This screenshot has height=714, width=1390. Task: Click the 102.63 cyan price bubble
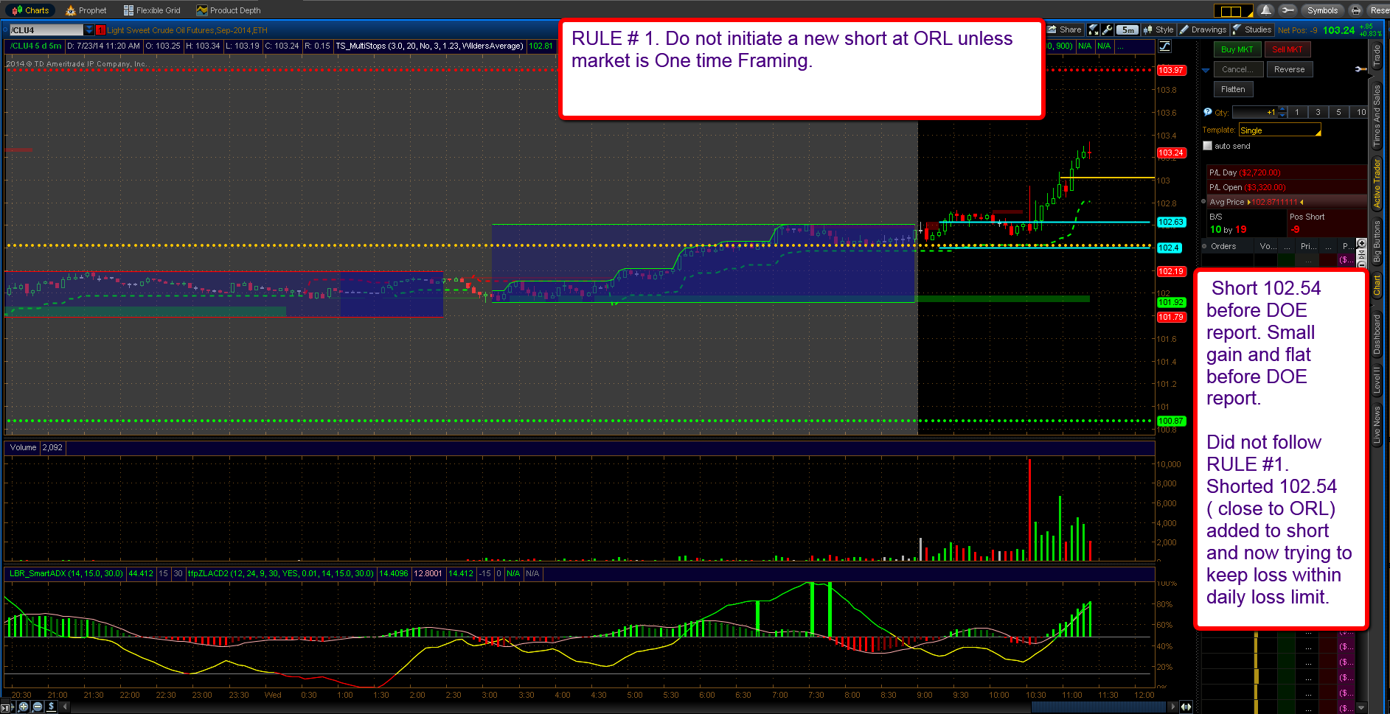1171,222
